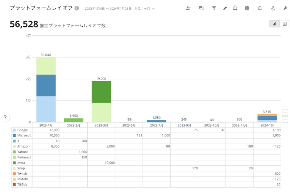Image resolution: width=290 pixels, height=192 pixels.
Task: Switch to bar chart view
Action: (274, 24)
